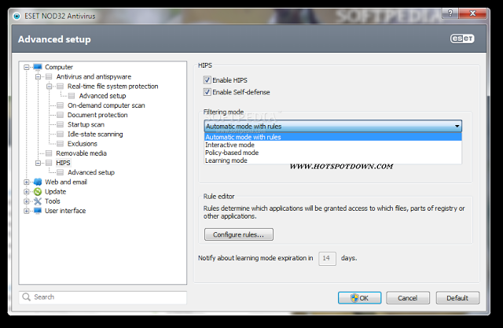The height and width of the screenshot is (328, 503).
Task: Select Advanced setup under HIPS
Action: [x=91, y=172]
